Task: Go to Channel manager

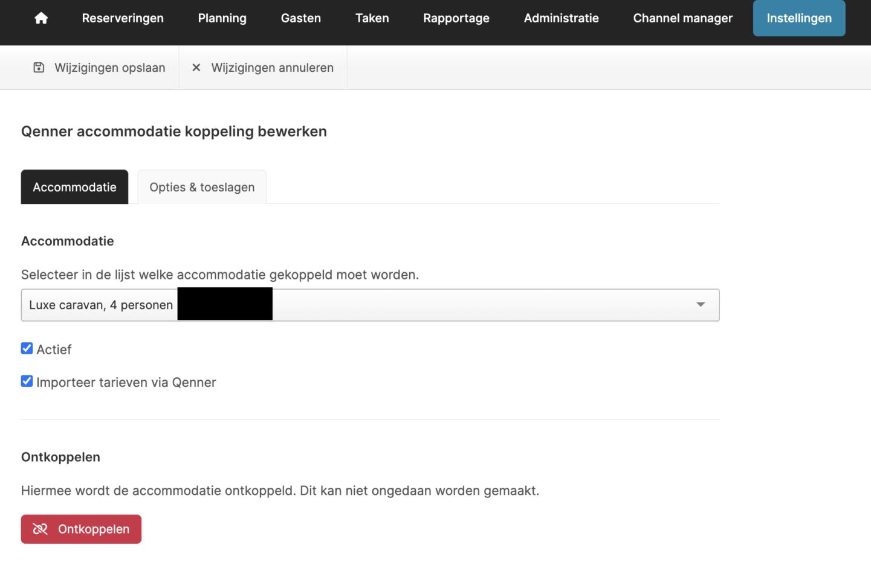Action: (x=682, y=18)
